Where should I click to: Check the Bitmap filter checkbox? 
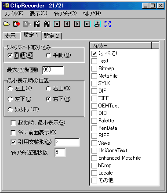click(94, 68)
